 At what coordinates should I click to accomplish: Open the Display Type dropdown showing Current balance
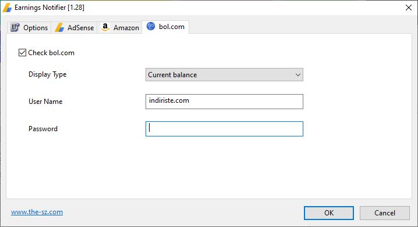(224, 75)
